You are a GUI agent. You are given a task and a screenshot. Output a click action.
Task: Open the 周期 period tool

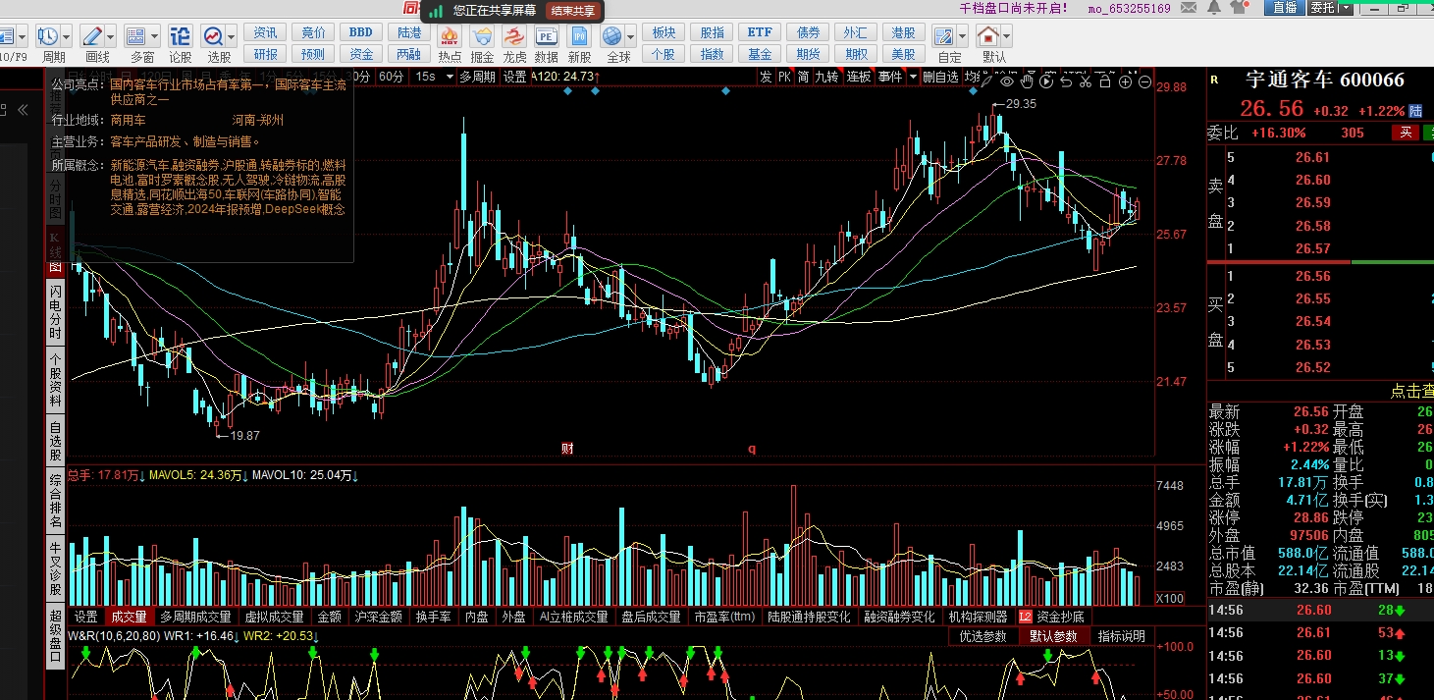(x=47, y=37)
